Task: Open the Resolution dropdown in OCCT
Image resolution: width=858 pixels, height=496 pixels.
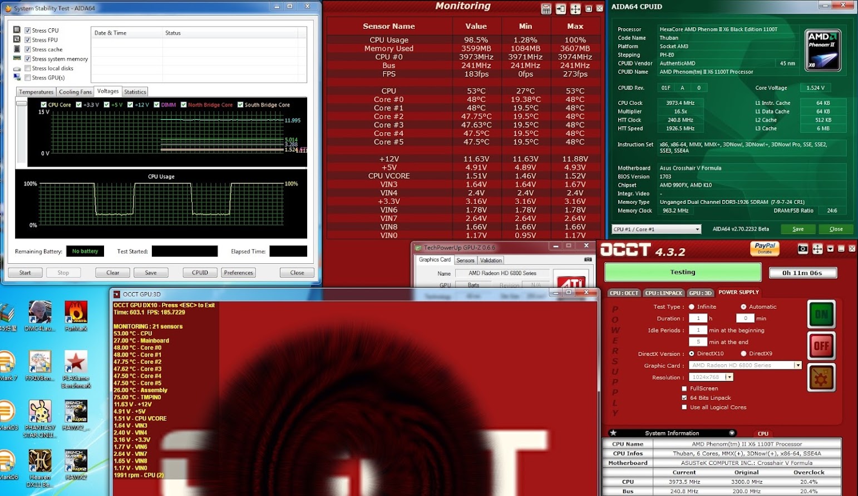Action: point(729,377)
